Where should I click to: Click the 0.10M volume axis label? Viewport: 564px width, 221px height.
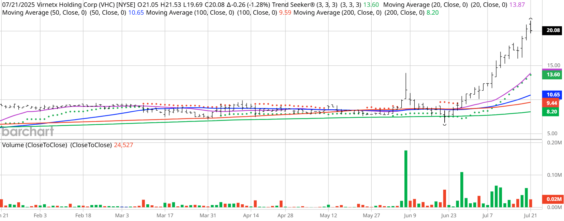554,175
